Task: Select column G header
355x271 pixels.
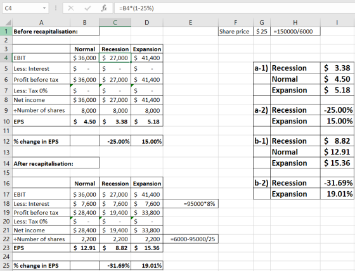Action: tap(262, 23)
